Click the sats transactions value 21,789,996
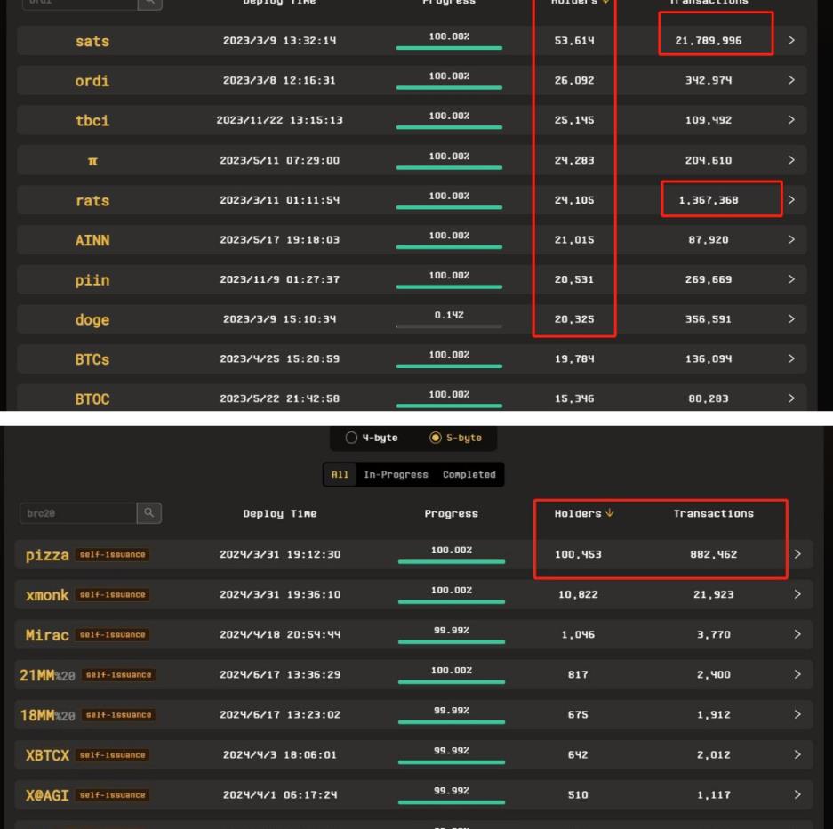This screenshot has width=833, height=829. (709, 40)
